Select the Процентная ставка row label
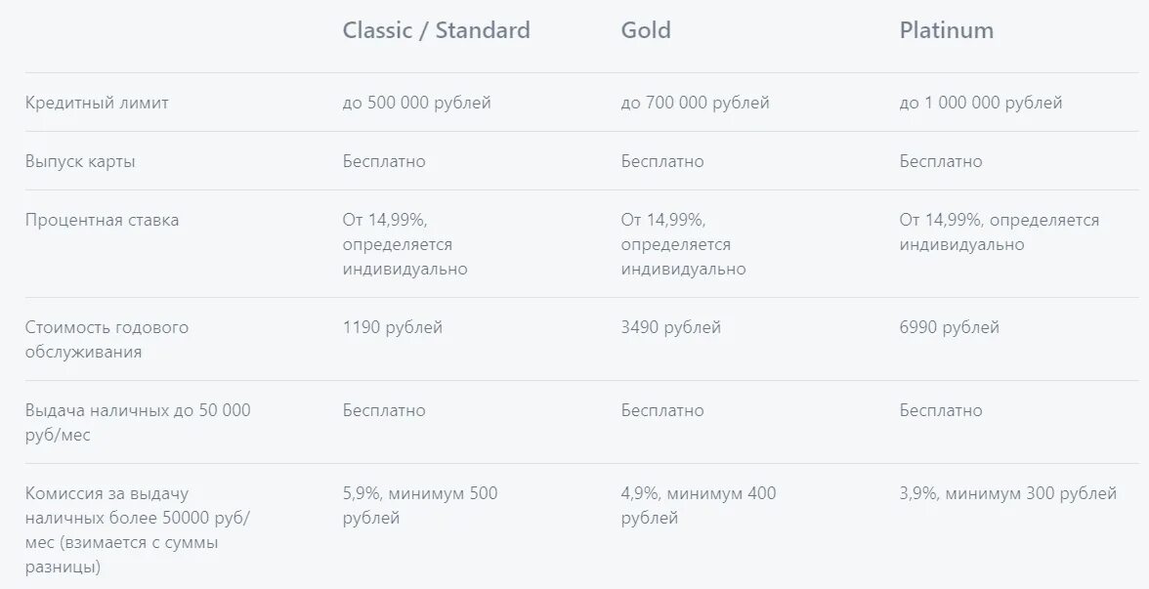The height and width of the screenshot is (589, 1149). pos(102,220)
